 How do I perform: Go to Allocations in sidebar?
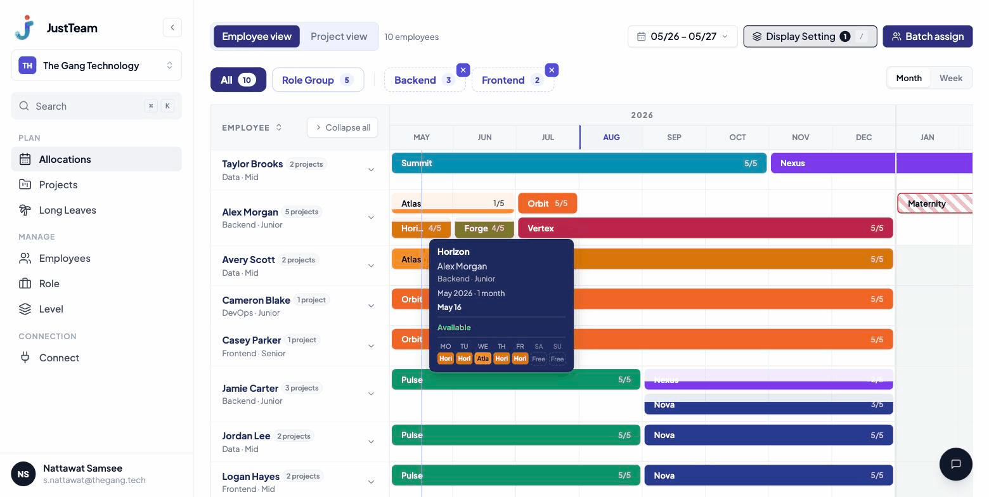click(96, 159)
